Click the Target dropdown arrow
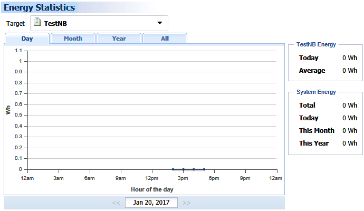364x211 pixels. pyautogui.click(x=160, y=23)
